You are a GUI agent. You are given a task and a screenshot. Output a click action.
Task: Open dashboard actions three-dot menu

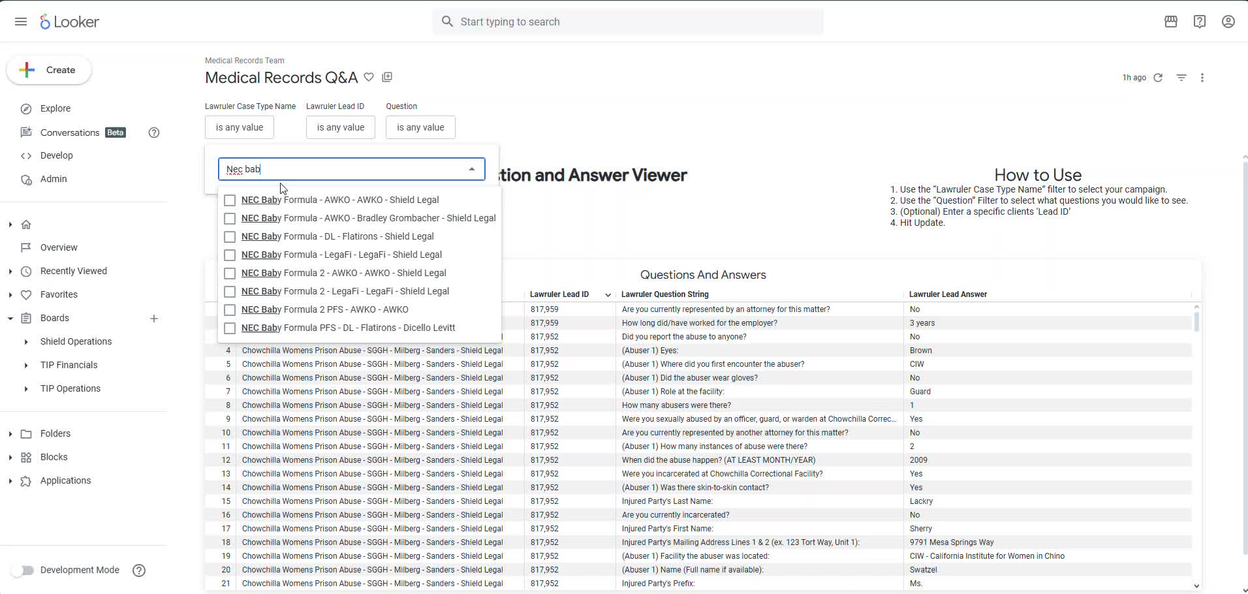coord(1202,78)
